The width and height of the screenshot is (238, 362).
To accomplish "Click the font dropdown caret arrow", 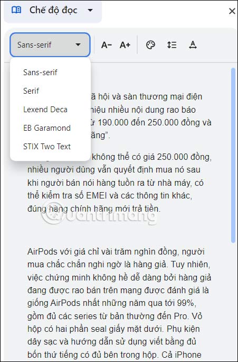I will pyautogui.click(x=78, y=44).
